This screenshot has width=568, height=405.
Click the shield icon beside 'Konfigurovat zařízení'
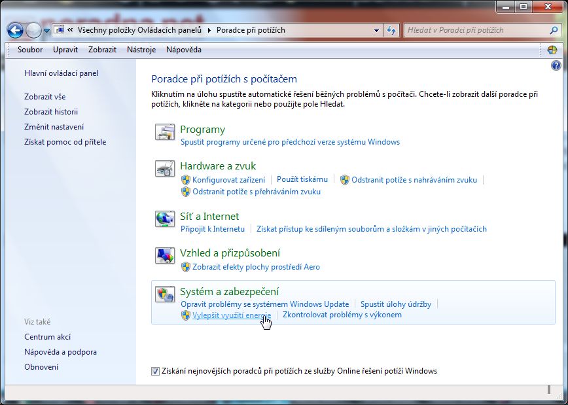pyautogui.click(x=185, y=180)
